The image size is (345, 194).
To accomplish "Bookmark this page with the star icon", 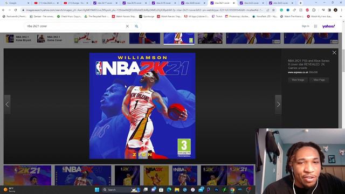I will coord(273,10).
